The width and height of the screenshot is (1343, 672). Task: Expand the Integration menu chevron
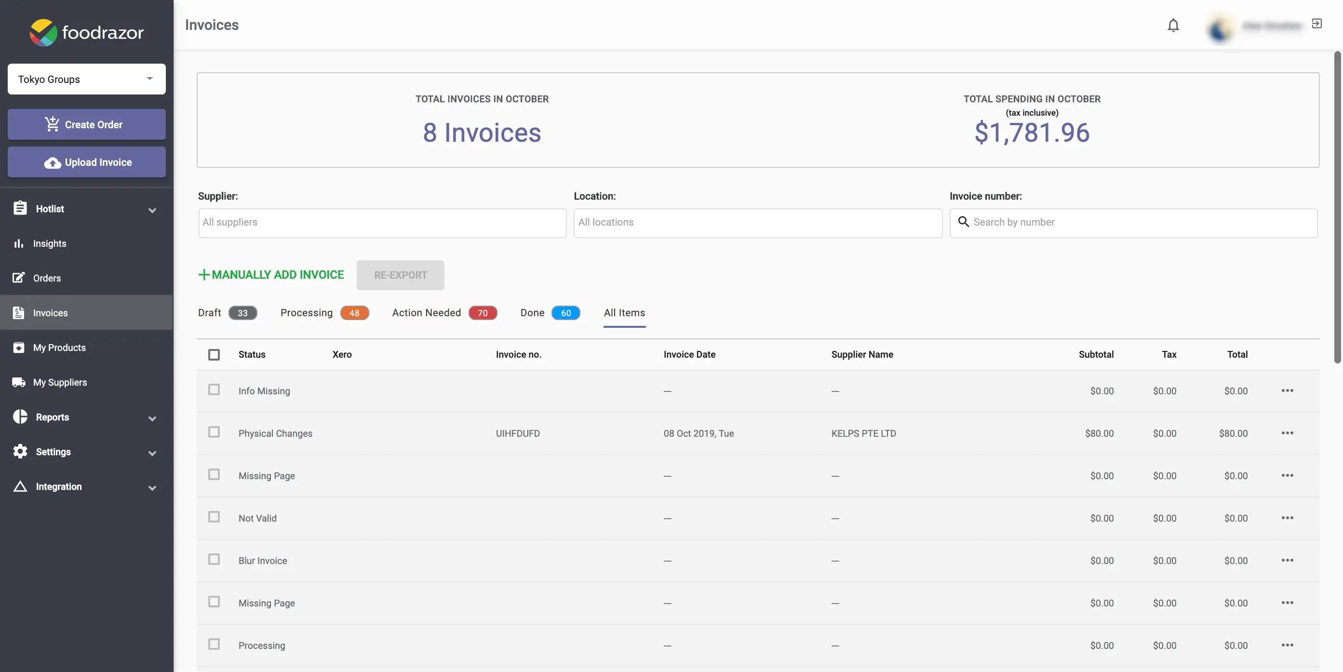(x=152, y=488)
